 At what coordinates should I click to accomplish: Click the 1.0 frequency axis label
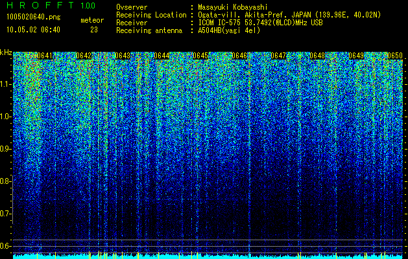pyautogui.click(x=5, y=117)
